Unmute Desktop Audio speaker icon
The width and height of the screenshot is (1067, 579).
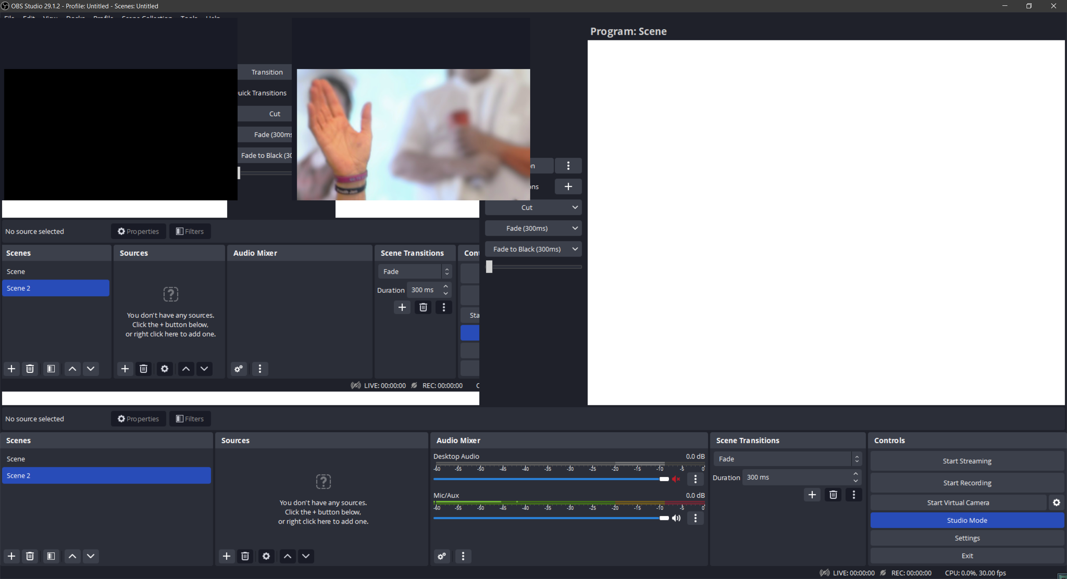[x=676, y=479]
